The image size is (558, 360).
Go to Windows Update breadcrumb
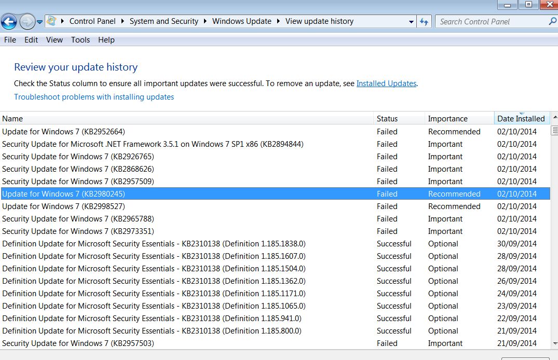[x=242, y=21]
